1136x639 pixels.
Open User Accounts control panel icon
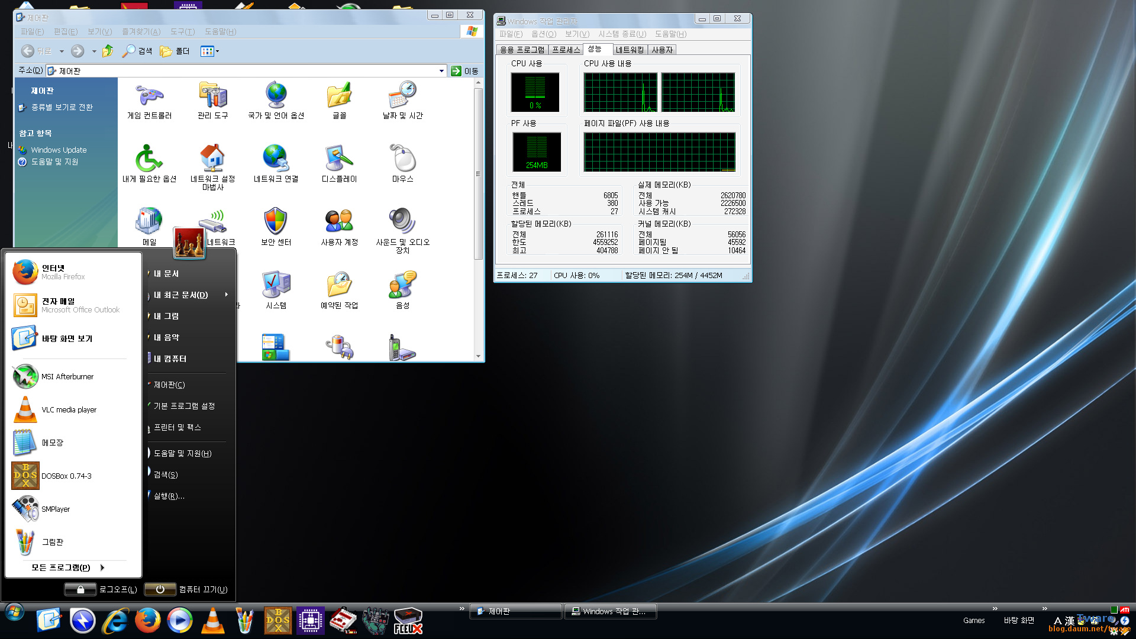pos(339,226)
